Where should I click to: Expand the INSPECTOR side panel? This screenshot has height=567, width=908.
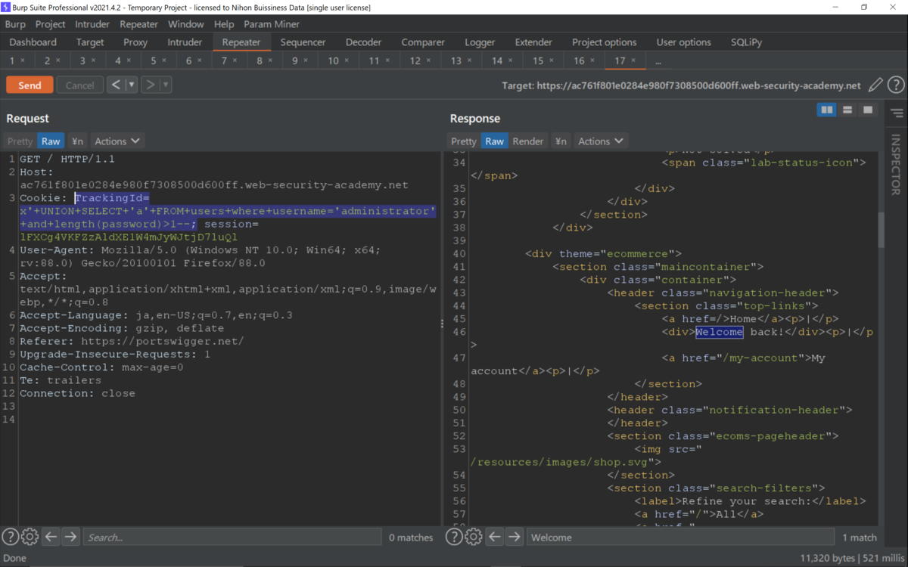click(x=896, y=164)
